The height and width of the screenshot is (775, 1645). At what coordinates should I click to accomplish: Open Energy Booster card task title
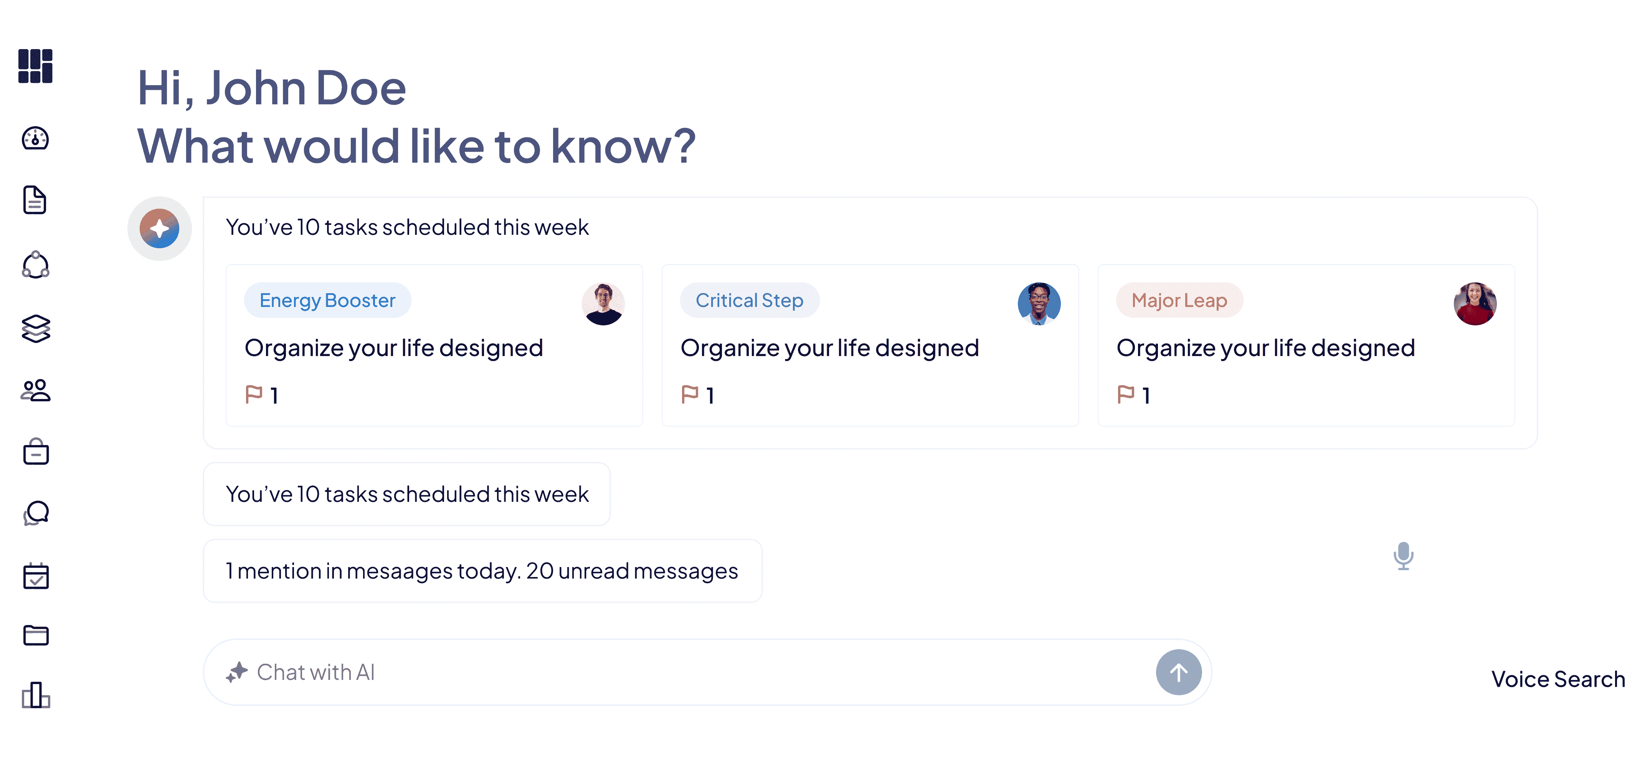[394, 349]
